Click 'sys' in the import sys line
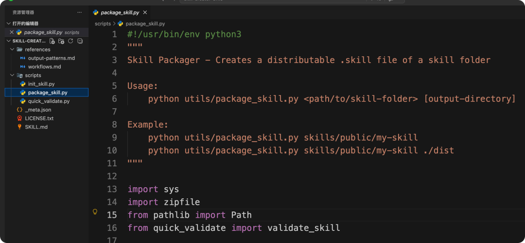This screenshot has height=243, width=525. [x=172, y=189]
